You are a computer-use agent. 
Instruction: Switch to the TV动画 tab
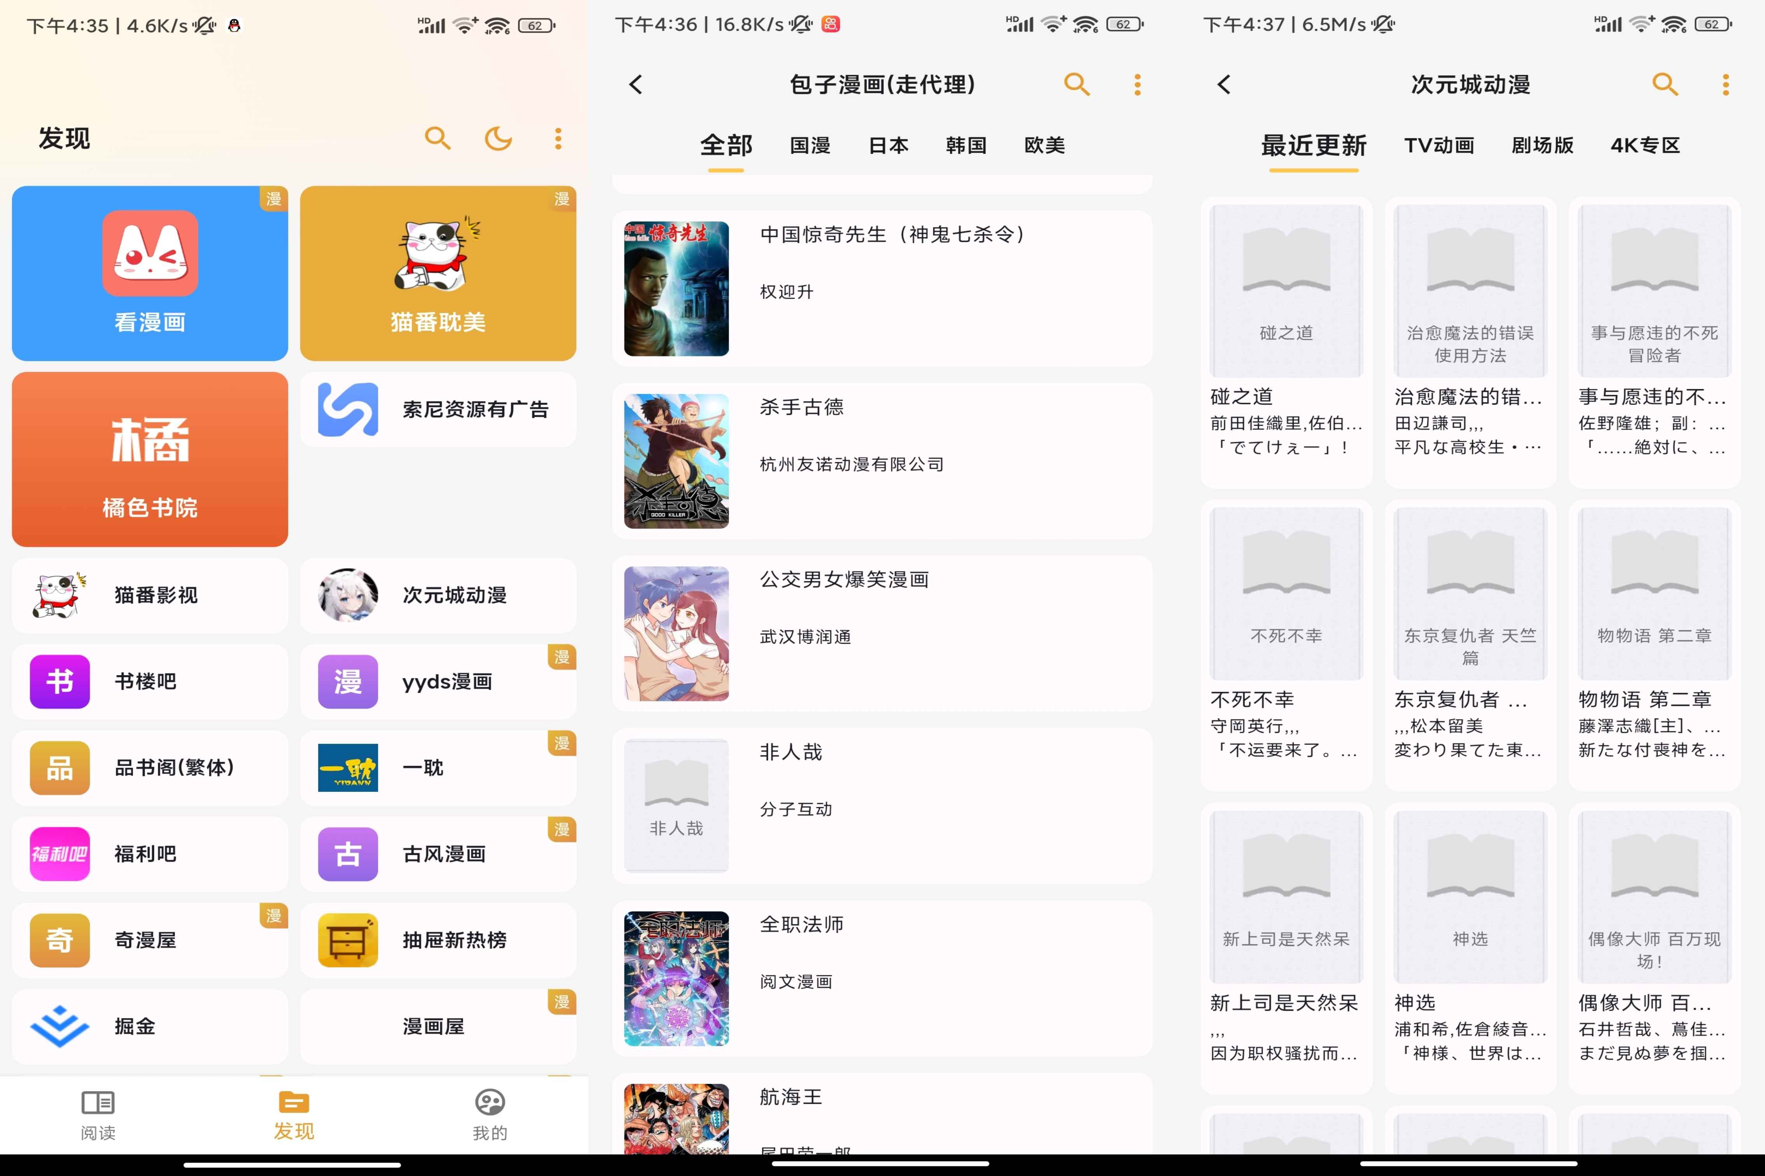(x=1438, y=145)
